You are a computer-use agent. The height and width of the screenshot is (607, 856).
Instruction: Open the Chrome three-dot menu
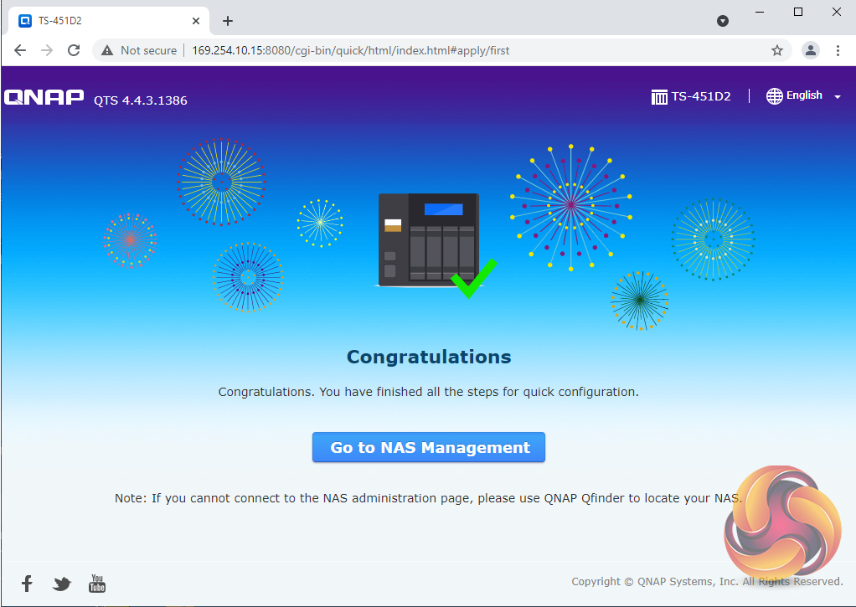coord(838,51)
